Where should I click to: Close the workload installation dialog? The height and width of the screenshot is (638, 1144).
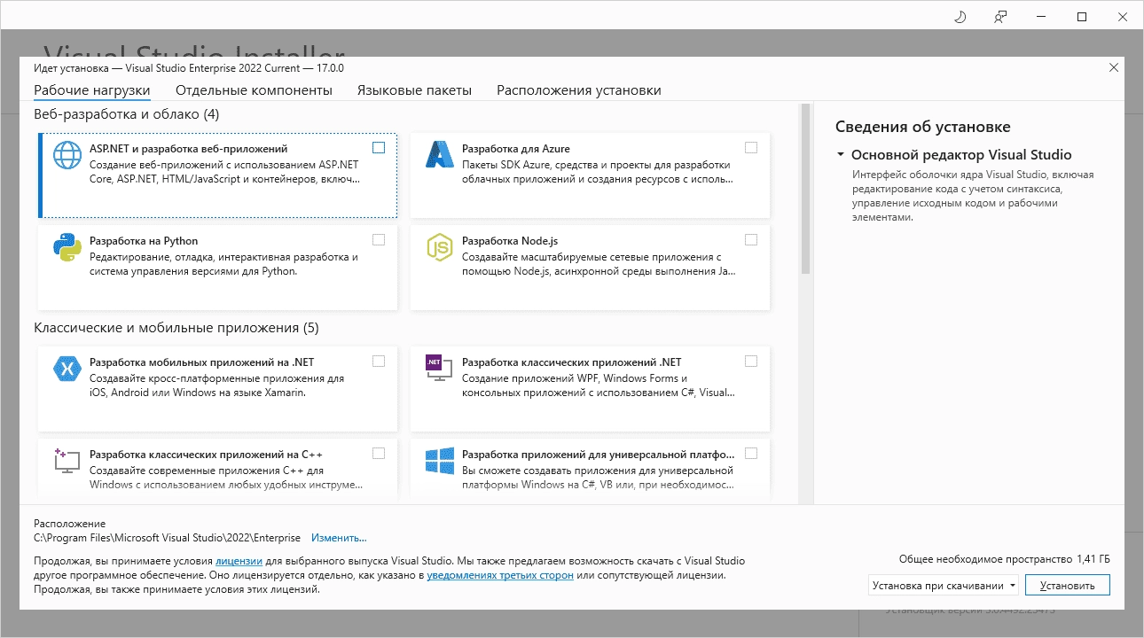1114,67
